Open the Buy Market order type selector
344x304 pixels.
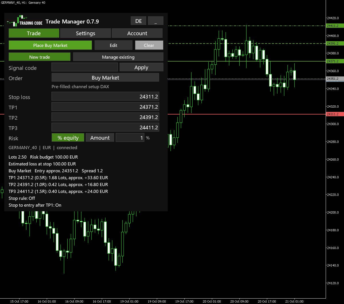coord(105,78)
